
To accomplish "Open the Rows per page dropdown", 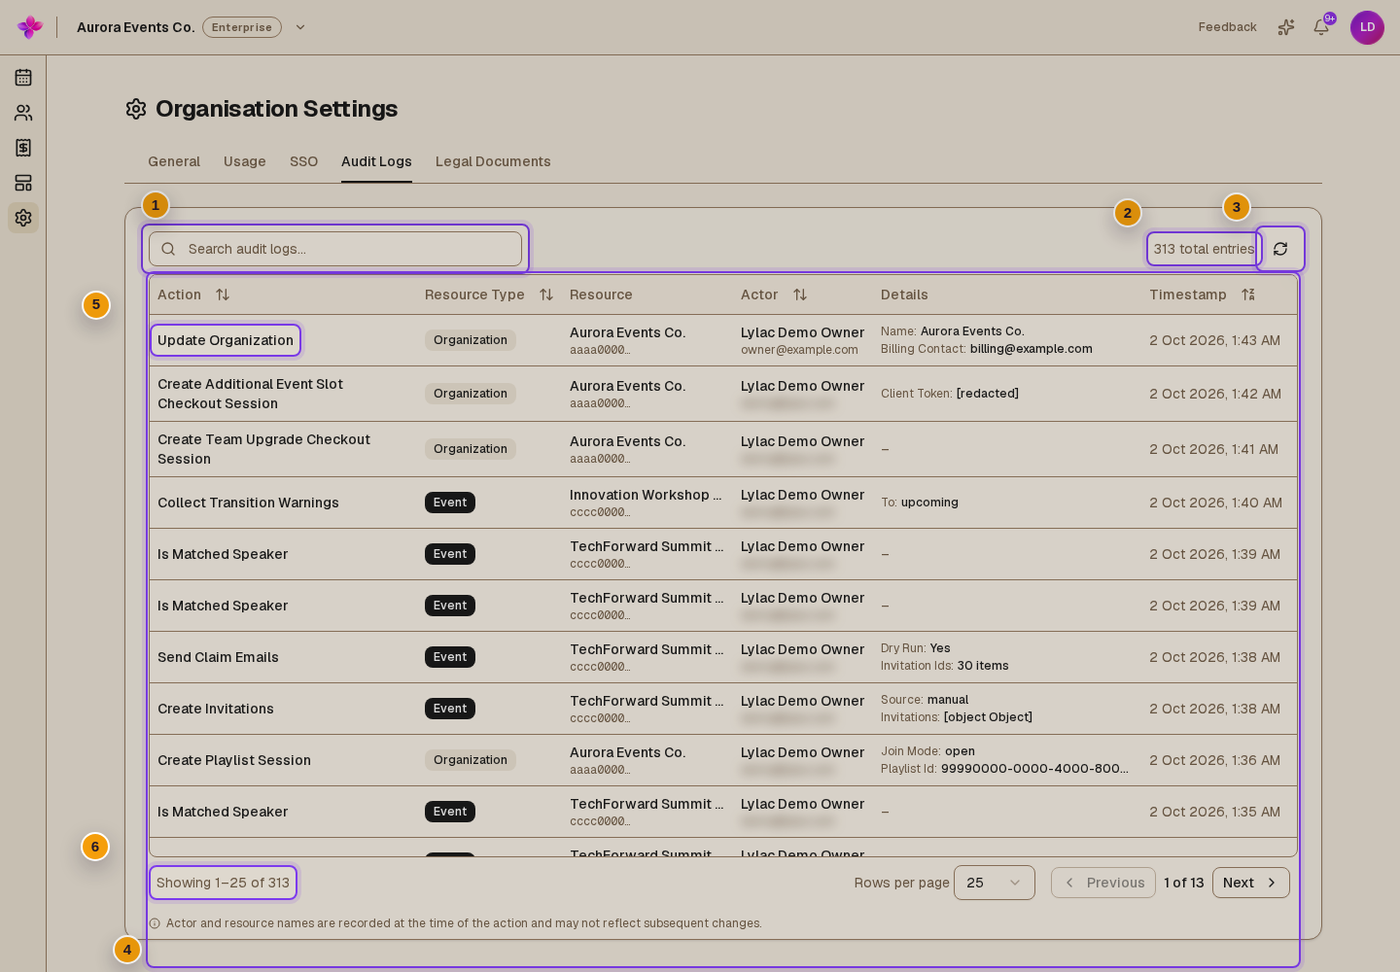I will 995,883.
